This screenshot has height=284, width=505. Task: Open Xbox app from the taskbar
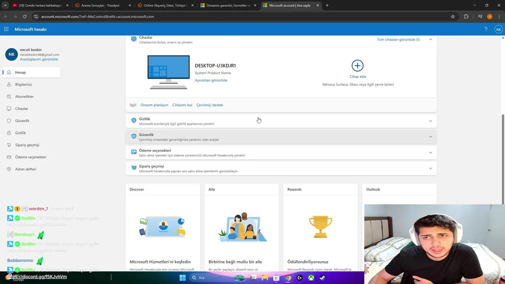[311, 278]
